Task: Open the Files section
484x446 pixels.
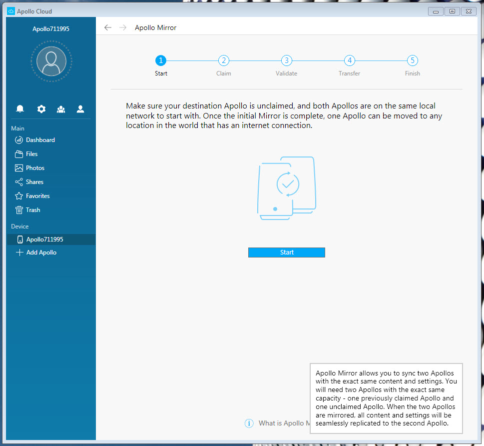Action: [x=26, y=154]
